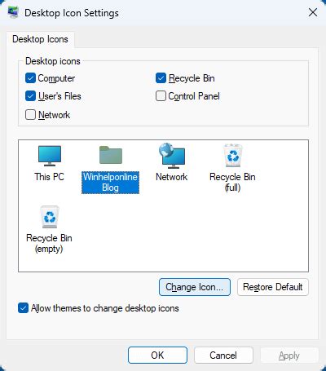Click the Apply button
Viewport: 326px width, 371px height.
pos(289,356)
